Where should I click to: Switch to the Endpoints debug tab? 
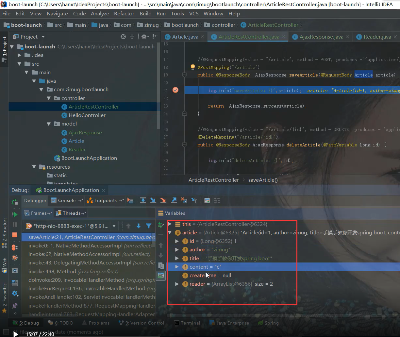click(105, 200)
